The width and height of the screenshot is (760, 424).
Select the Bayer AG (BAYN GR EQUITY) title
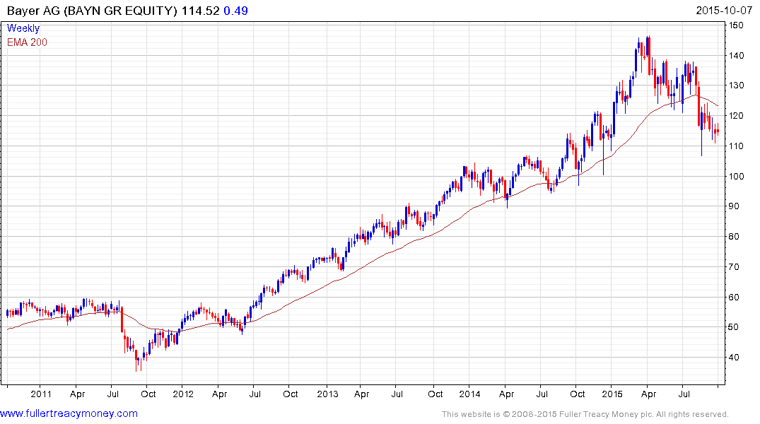tap(92, 11)
